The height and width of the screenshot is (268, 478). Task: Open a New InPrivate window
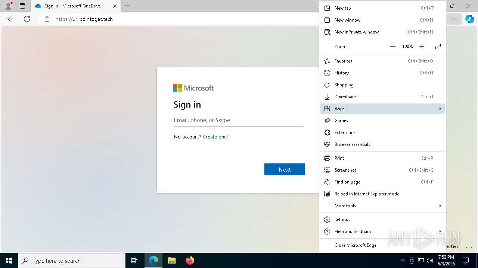[382, 32]
